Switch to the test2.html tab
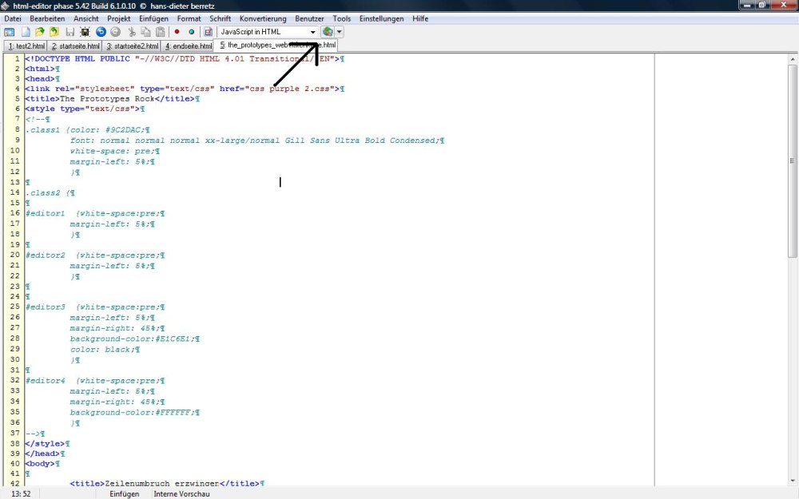This screenshot has height=499, width=799. [26, 46]
